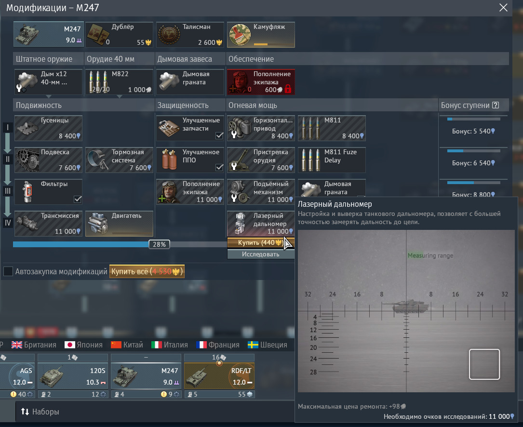Expand the M822 ammo selection dropdown
The height and width of the screenshot is (427, 523).
(119, 96)
